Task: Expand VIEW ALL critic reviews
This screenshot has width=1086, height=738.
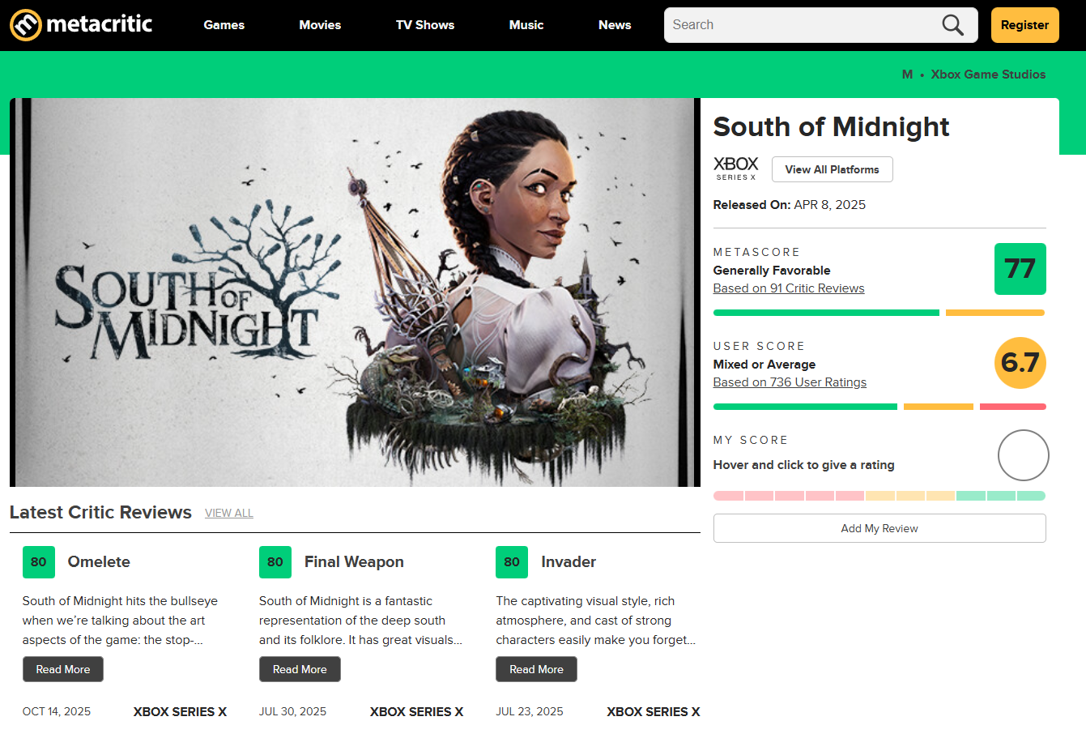Action: (229, 513)
